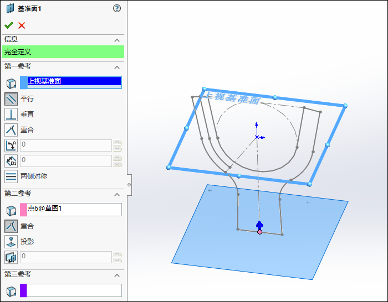Click the pink point 6 in sketch
Screen dimensions: 388x302
click(x=259, y=232)
